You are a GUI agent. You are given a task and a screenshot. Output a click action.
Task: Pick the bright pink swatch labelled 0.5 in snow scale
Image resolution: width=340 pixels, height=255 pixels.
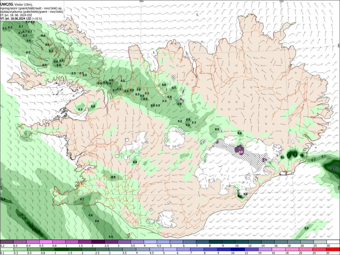pyautogui.click(x=46, y=242)
